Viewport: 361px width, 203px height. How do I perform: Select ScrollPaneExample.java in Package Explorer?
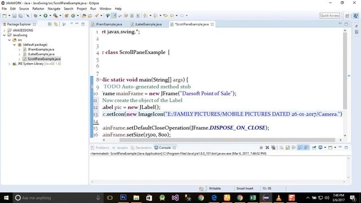click(x=42, y=59)
